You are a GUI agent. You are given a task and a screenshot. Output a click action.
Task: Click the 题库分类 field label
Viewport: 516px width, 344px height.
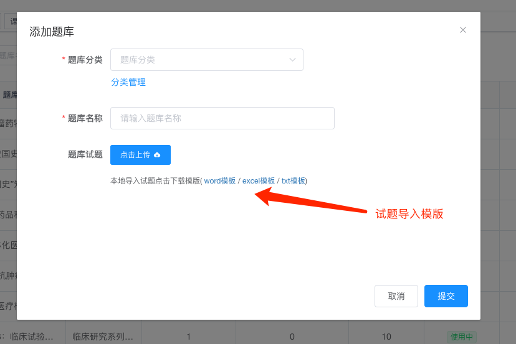tap(85, 60)
